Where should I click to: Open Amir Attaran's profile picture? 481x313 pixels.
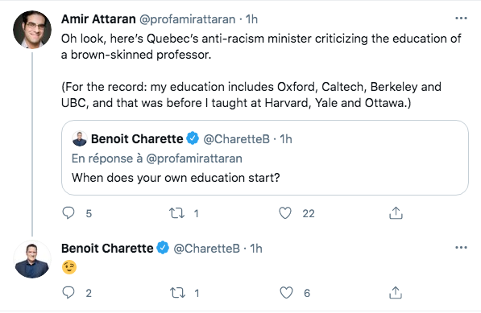32,30
